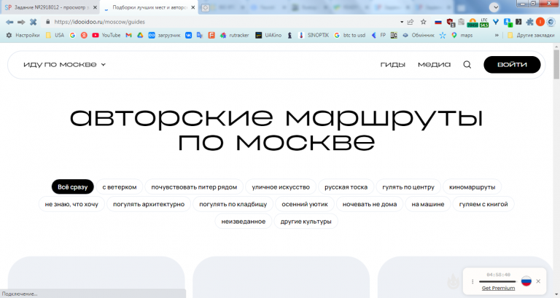Select the 'не знаю, что хочу' filter
The width and height of the screenshot is (560, 298).
point(71,204)
